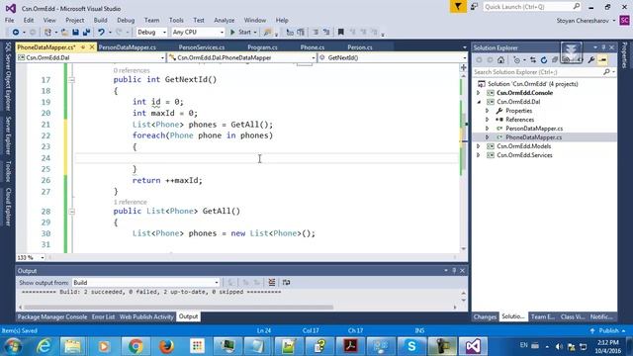Switch to the Program.cs tab
The width and height of the screenshot is (633, 356).
pyautogui.click(x=262, y=47)
